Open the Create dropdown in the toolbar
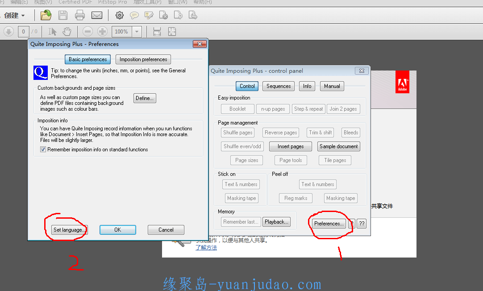This screenshot has width=483, height=291. click(x=14, y=15)
